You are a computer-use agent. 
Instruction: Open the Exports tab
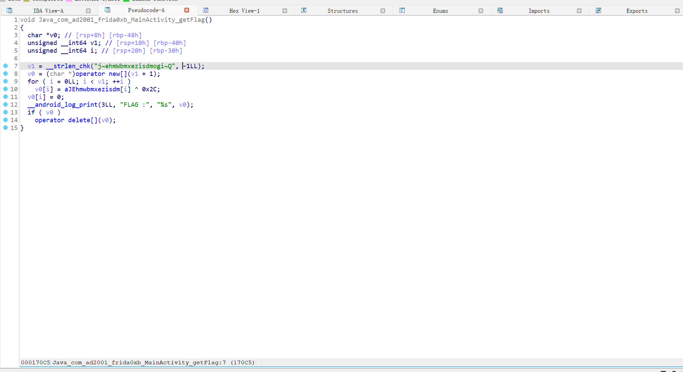[x=637, y=11]
